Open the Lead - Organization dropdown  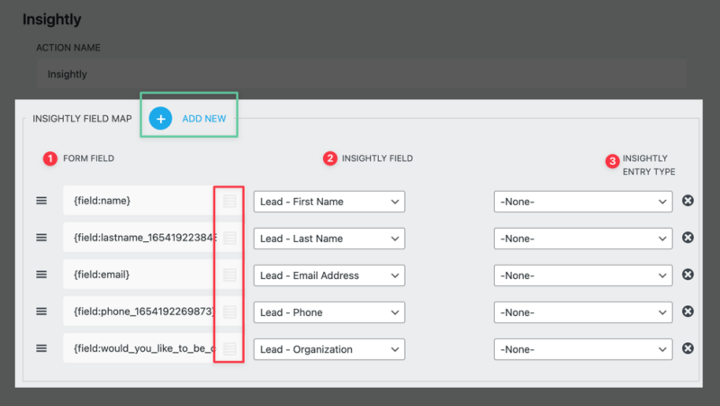[x=329, y=349]
